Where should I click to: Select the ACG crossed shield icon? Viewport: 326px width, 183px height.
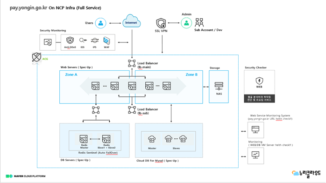point(36,57)
